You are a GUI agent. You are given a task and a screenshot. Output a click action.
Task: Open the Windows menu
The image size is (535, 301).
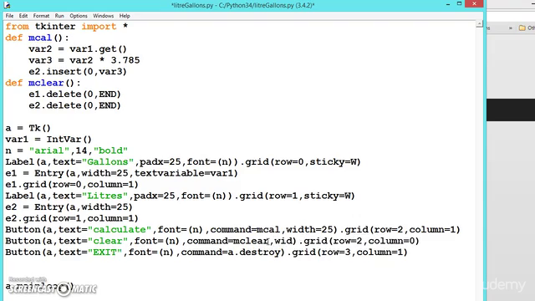click(103, 16)
